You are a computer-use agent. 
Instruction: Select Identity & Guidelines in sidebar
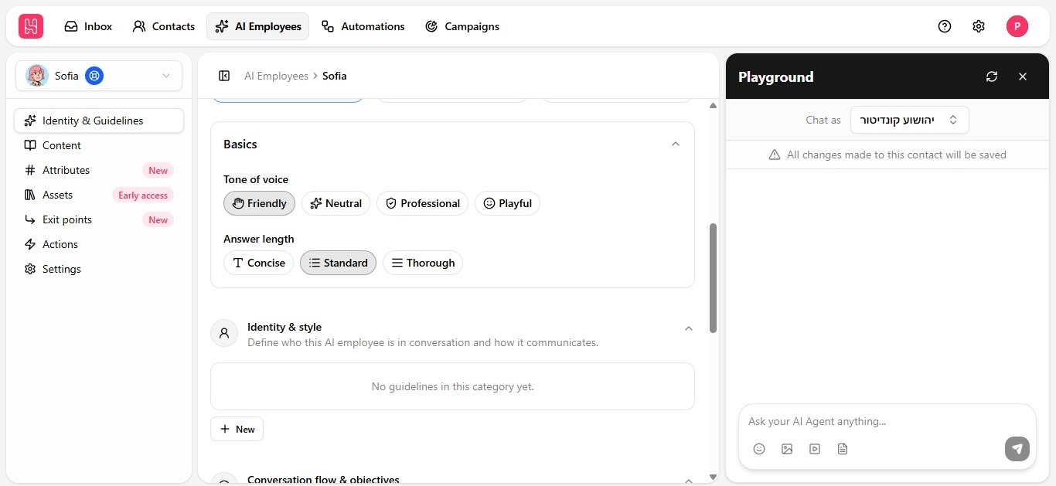pos(99,121)
